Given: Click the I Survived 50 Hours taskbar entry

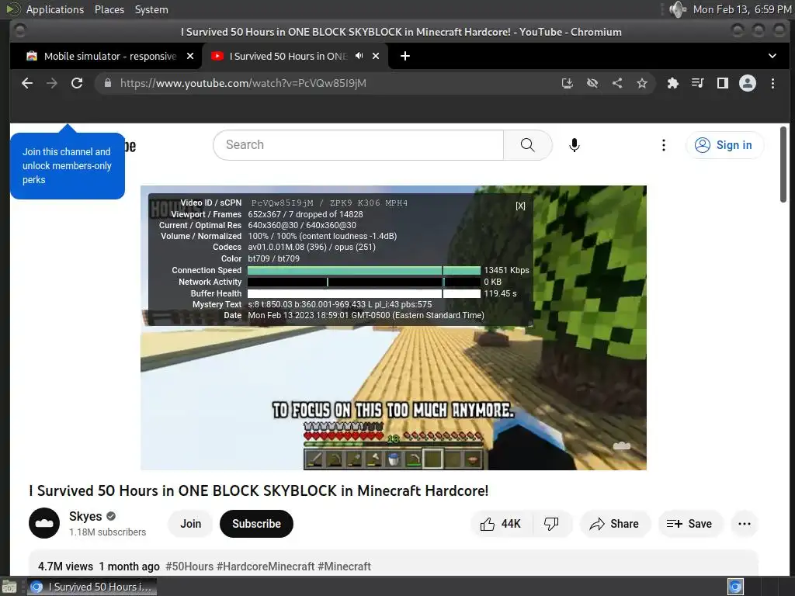Looking at the screenshot, I should pyautogui.click(x=92, y=587).
